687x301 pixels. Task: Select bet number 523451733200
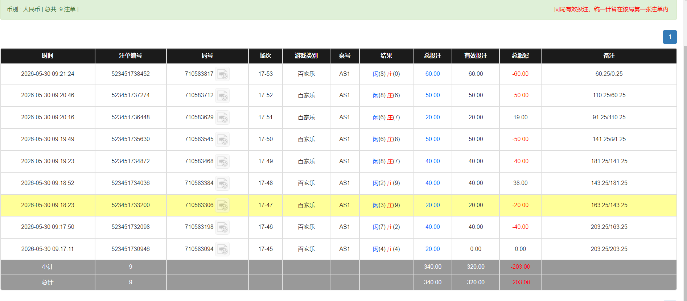pyautogui.click(x=131, y=205)
